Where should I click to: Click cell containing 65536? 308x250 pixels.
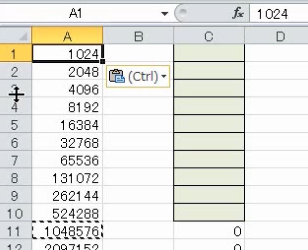(x=67, y=159)
